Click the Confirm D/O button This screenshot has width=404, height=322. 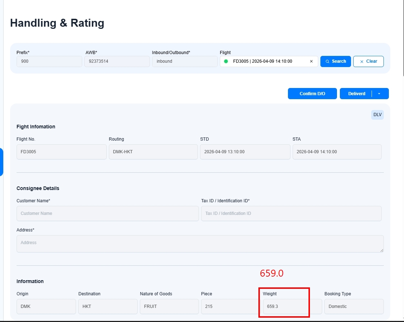(x=312, y=94)
